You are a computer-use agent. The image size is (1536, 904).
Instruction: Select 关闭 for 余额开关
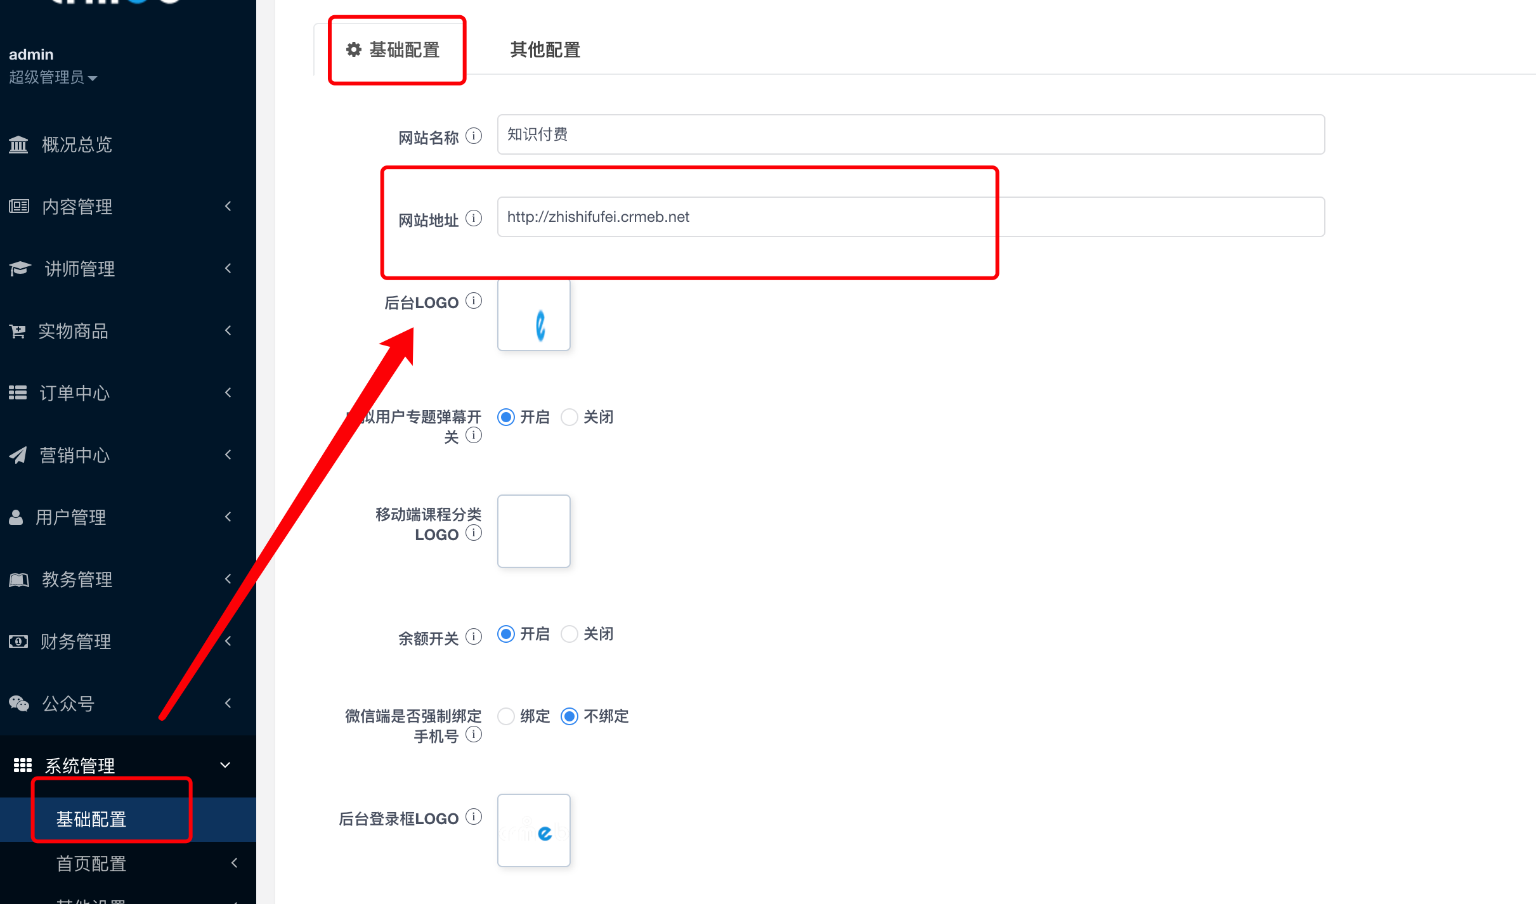click(569, 634)
